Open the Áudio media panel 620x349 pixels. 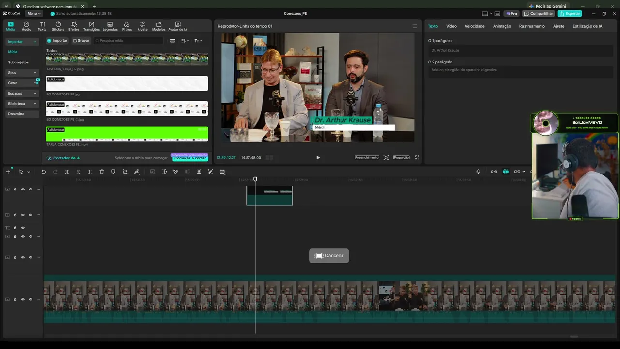pos(26,26)
